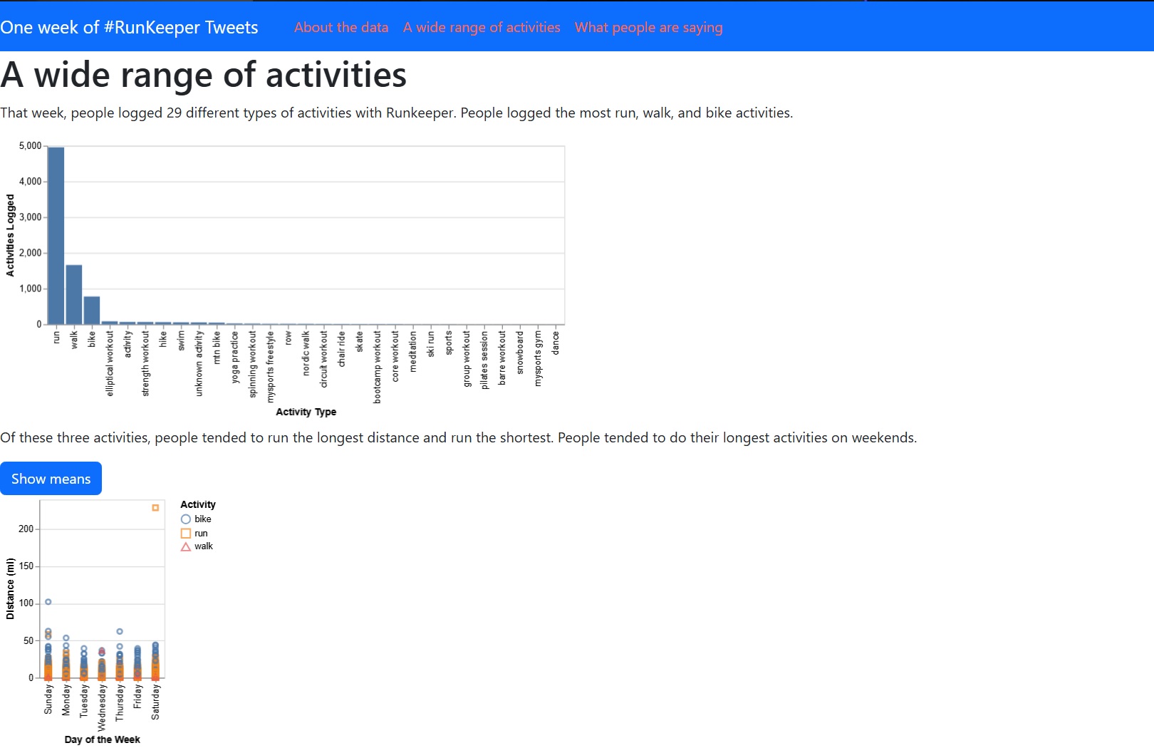This screenshot has width=1154, height=748.
Task: Open A wide range of activities tab
Action: pos(482,28)
